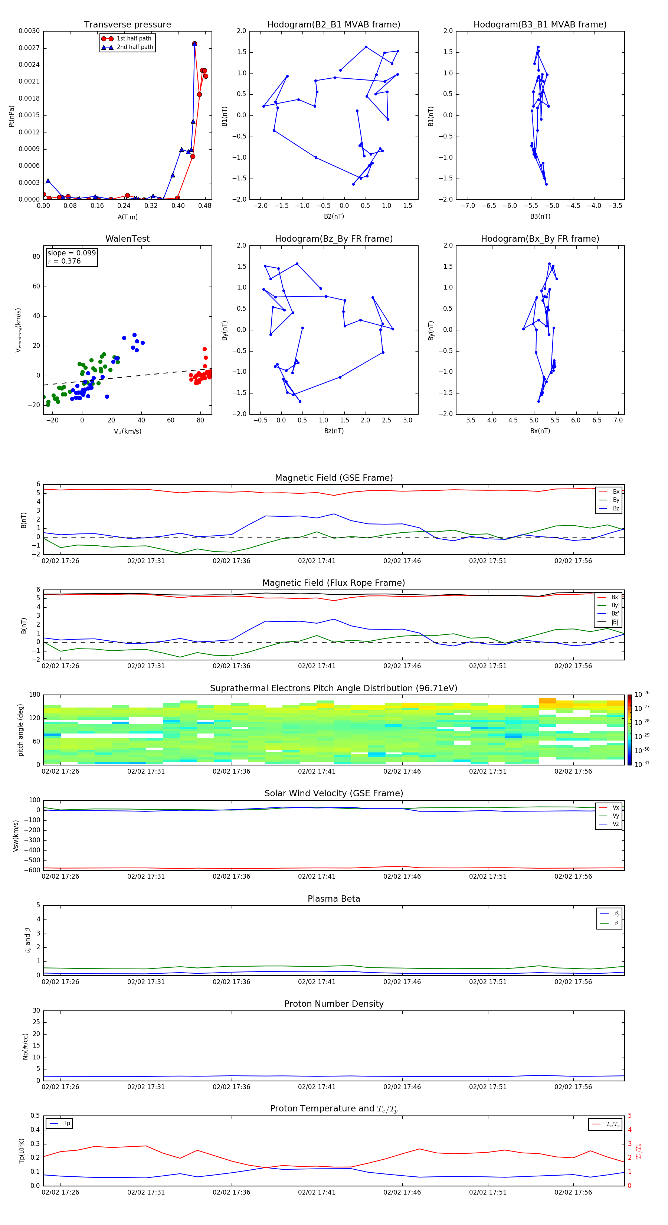Click the 'Pt(nPa)' y-axis label
The image size is (668, 1225).
pos(12,115)
